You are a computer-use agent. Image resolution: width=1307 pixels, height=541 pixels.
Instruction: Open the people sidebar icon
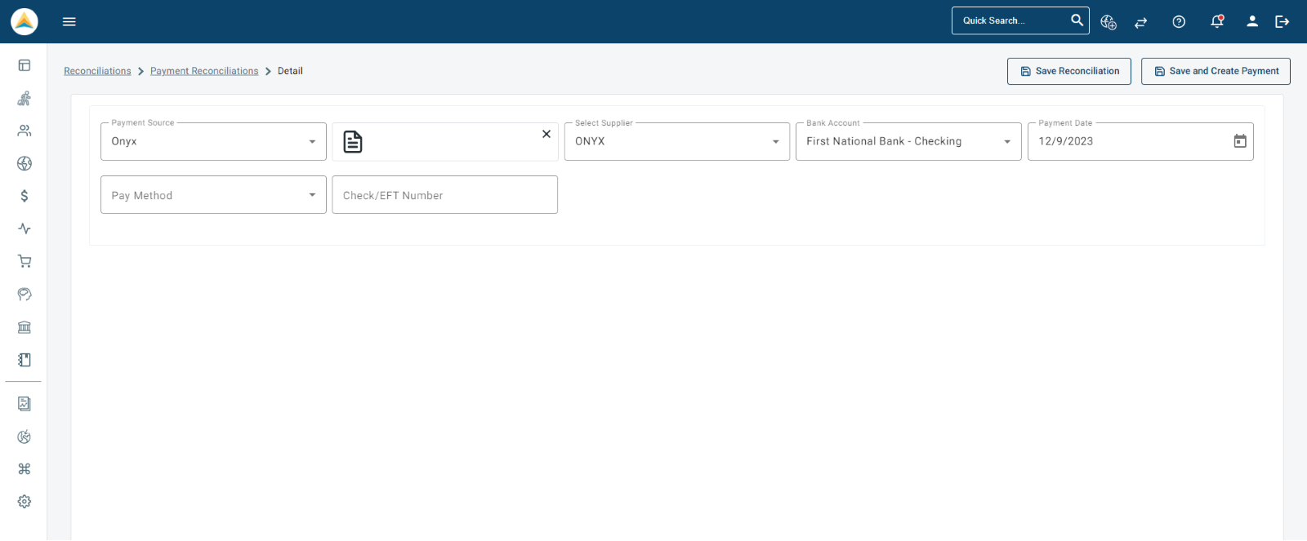25,131
